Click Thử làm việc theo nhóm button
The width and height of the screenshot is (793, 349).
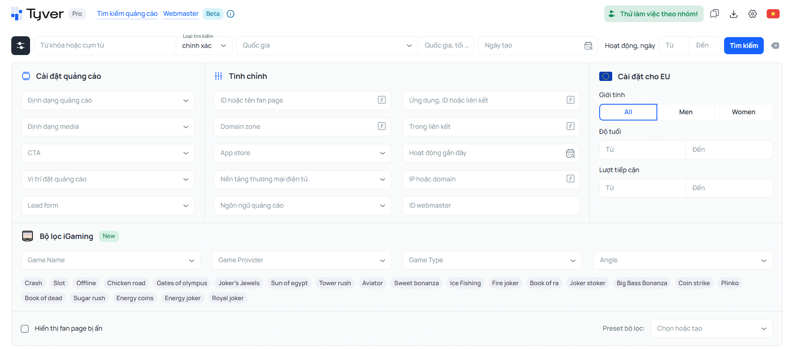coord(654,14)
